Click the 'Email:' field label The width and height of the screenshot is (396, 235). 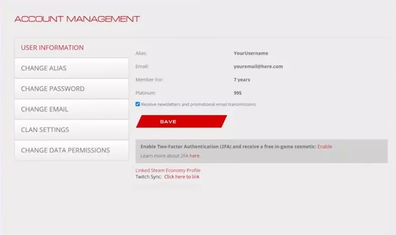[142, 66]
